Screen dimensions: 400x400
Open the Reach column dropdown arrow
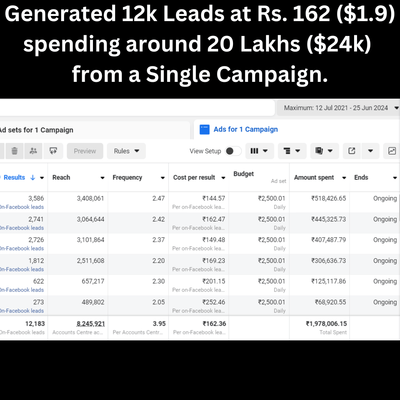click(103, 178)
